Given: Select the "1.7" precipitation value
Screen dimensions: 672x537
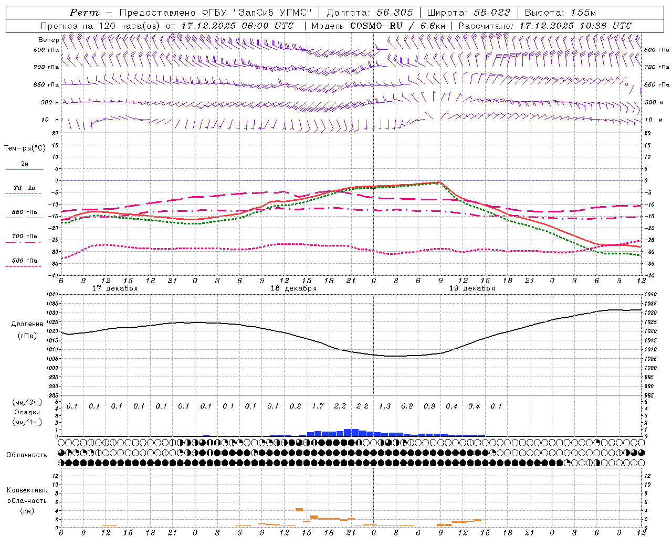Looking at the screenshot, I should click(x=318, y=406).
